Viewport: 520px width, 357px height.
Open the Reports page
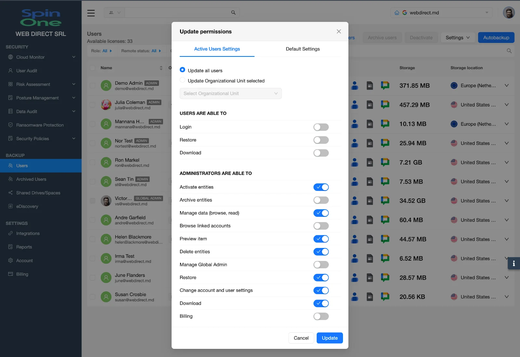coord(23,247)
